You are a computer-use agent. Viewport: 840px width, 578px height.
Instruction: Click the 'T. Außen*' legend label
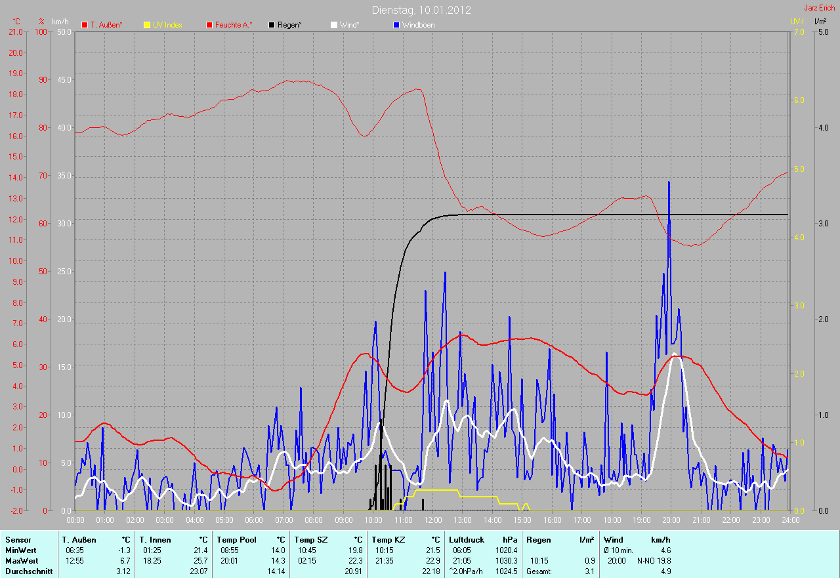pyautogui.click(x=106, y=25)
